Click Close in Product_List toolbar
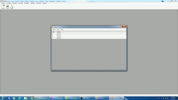Image resolution: width=178 pixels, height=100 pixels. coord(62,29)
